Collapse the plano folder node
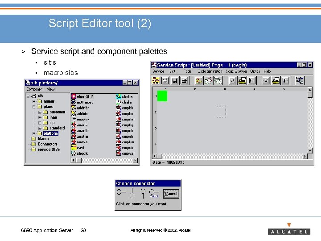The width and height of the screenshot is (321, 241). point(34,107)
